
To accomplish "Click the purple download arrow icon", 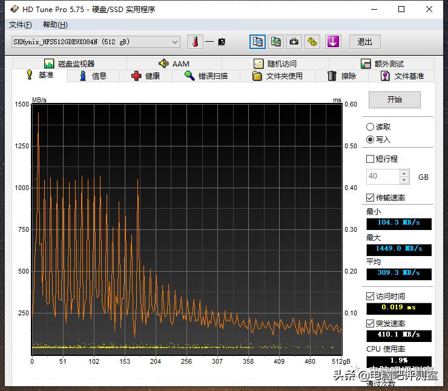I will click(x=333, y=42).
